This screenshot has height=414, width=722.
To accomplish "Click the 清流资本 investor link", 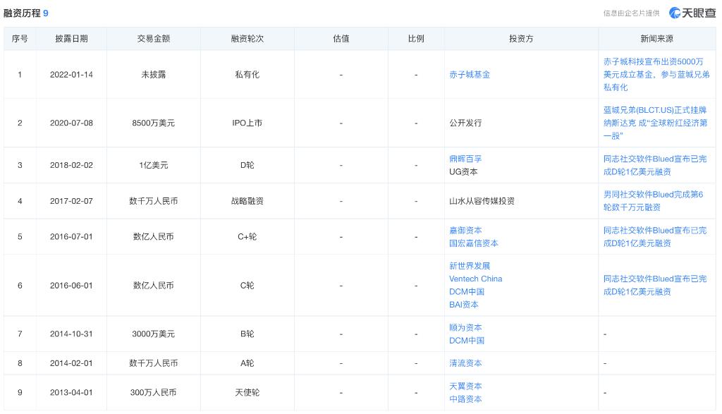I will pos(465,363).
